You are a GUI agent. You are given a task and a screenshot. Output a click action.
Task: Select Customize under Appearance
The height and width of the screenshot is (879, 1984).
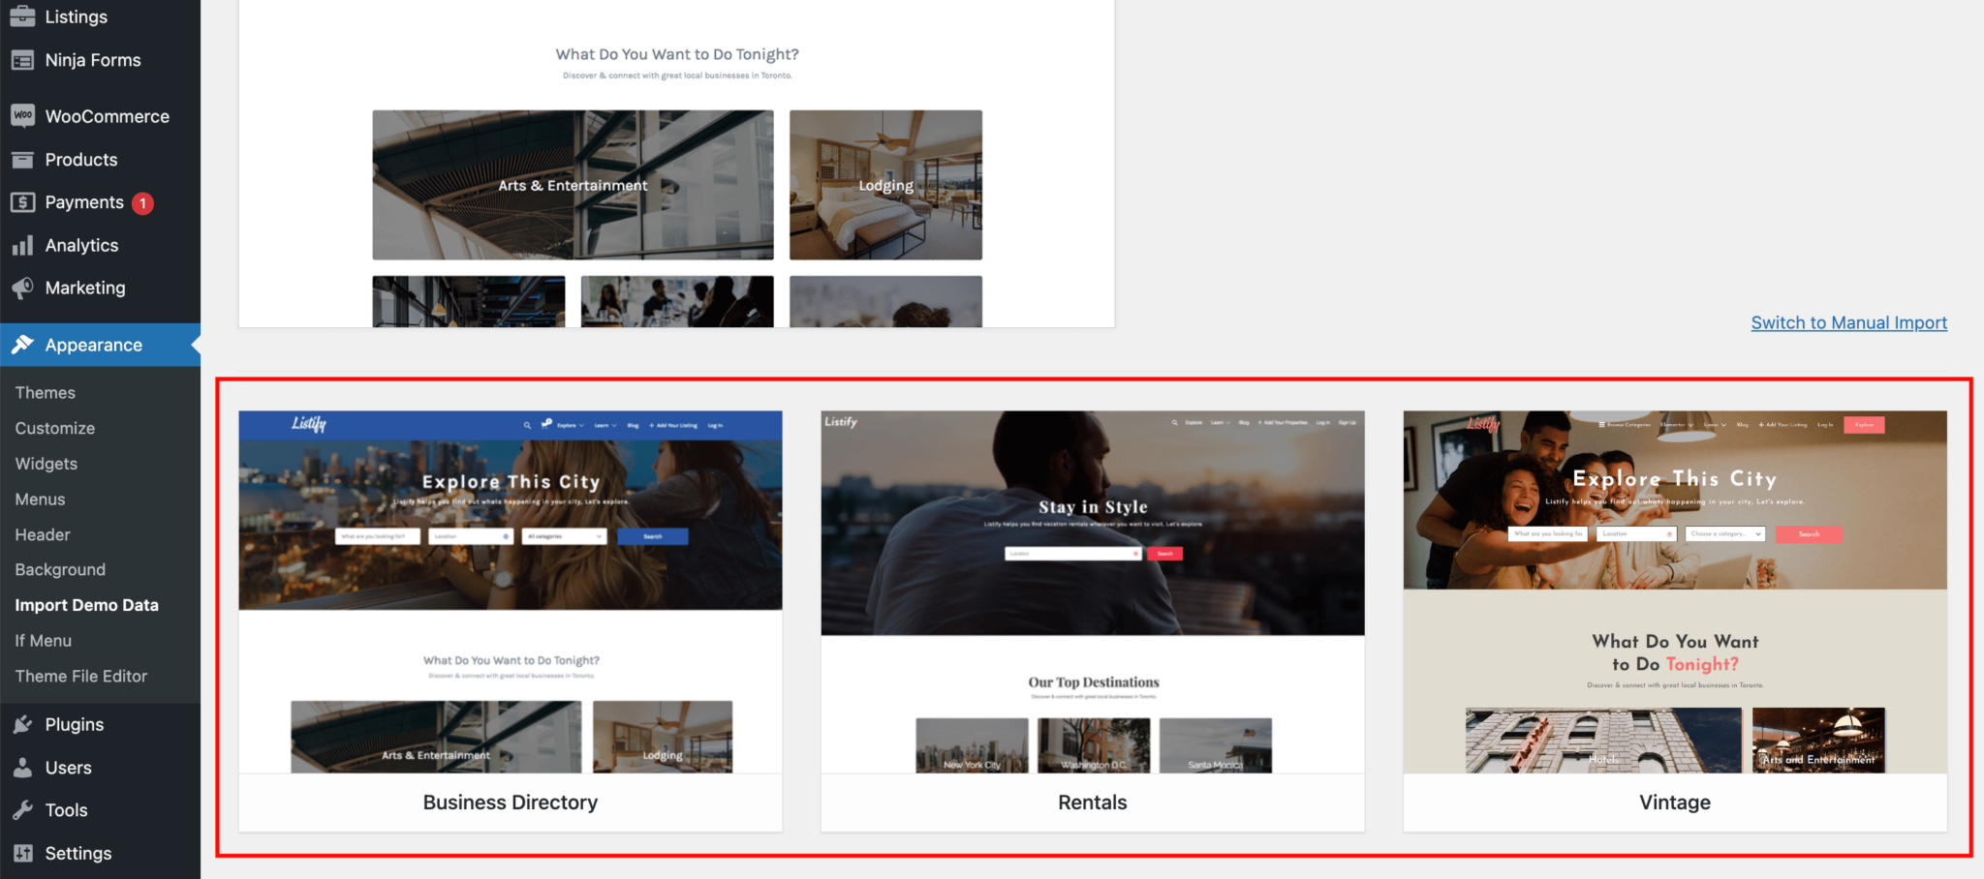pyautogui.click(x=54, y=428)
